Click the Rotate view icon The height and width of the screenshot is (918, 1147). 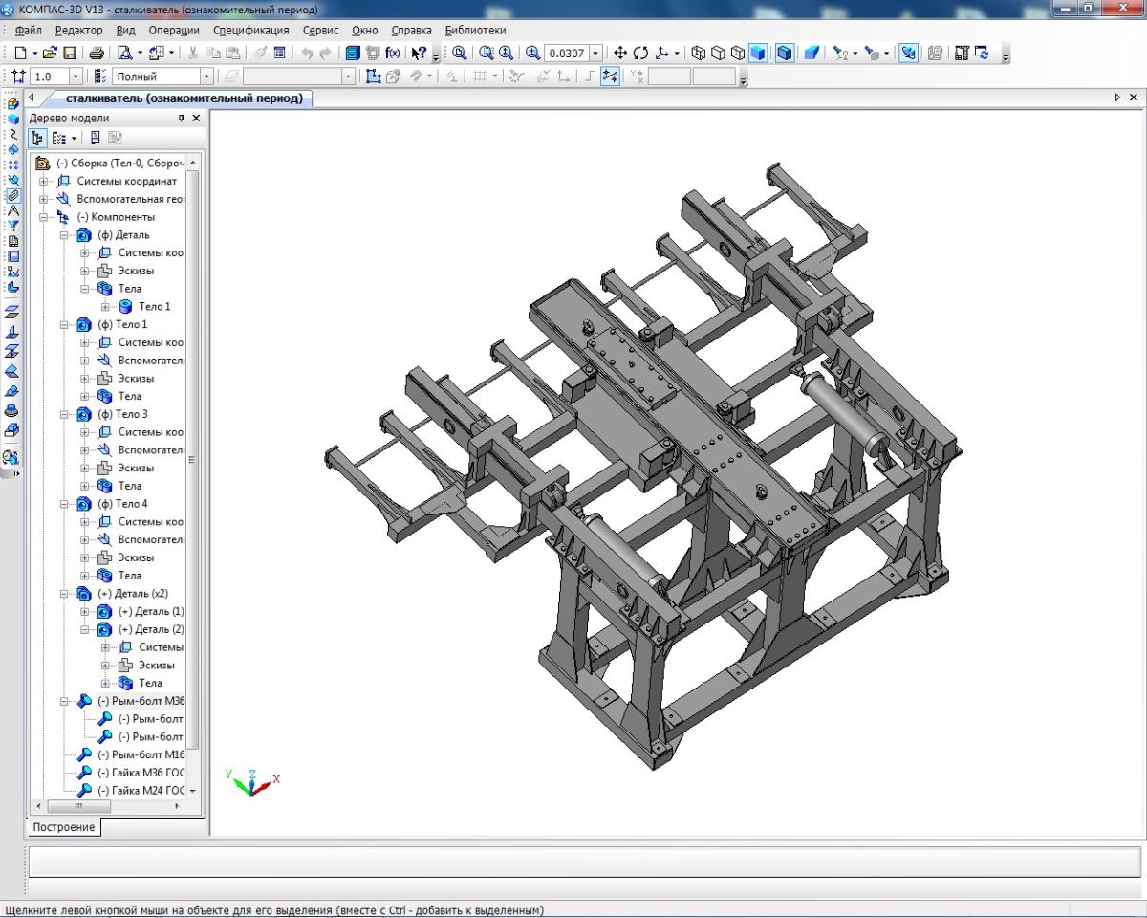click(x=640, y=54)
